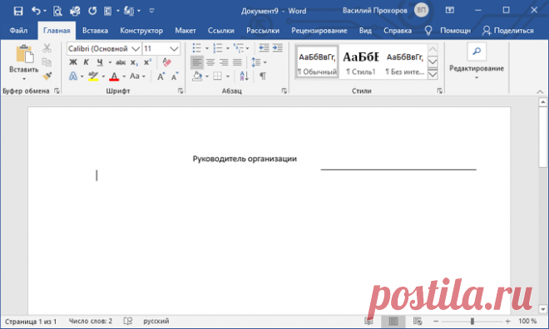Click the Format Painter brush icon
The height and width of the screenshot is (329, 549).
47,76
